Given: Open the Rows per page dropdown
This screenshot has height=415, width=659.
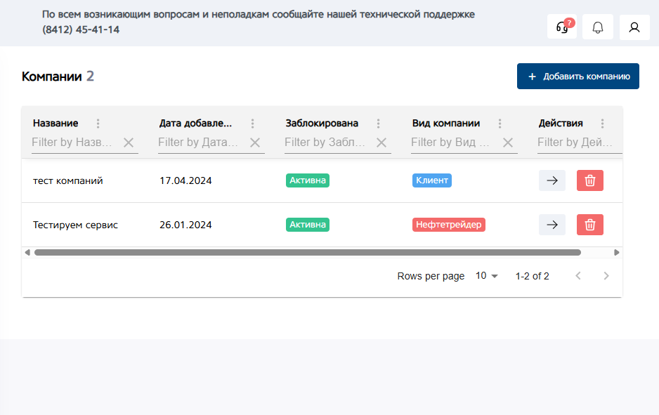Looking at the screenshot, I should (487, 275).
